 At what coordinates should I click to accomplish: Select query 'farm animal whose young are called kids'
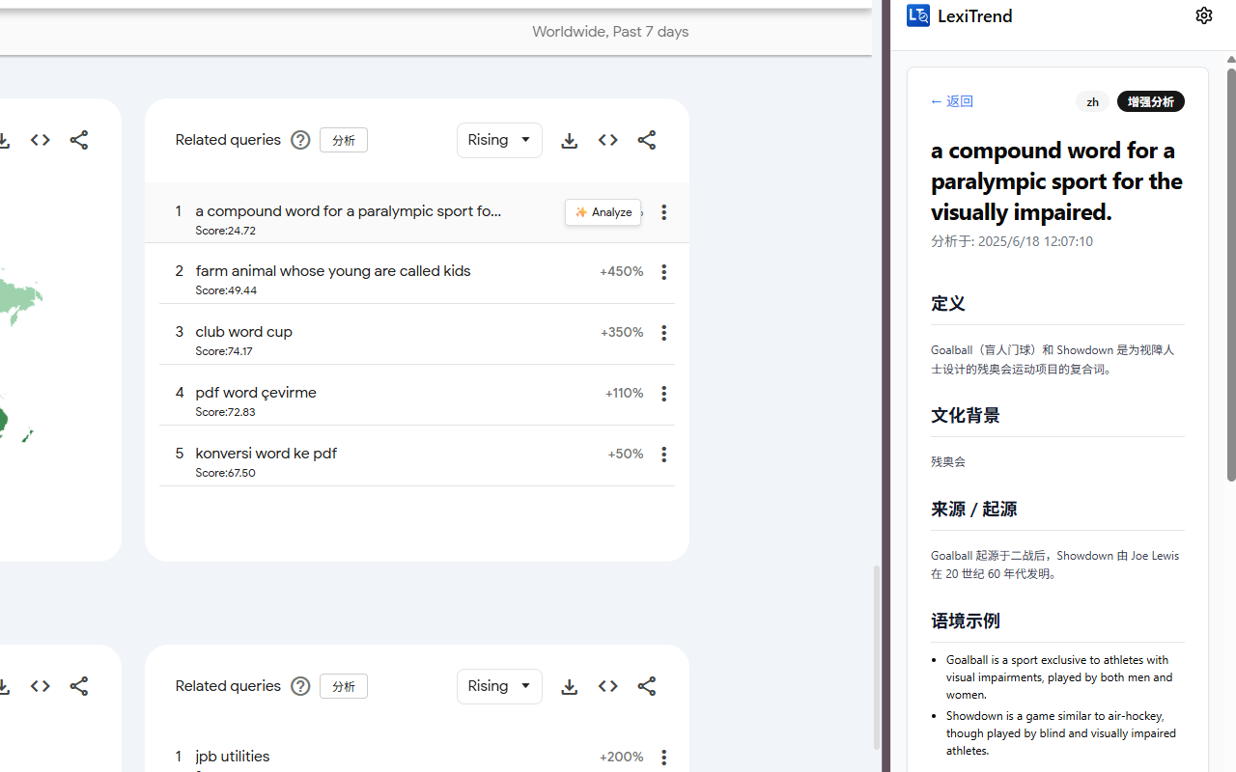coord(333,271)
